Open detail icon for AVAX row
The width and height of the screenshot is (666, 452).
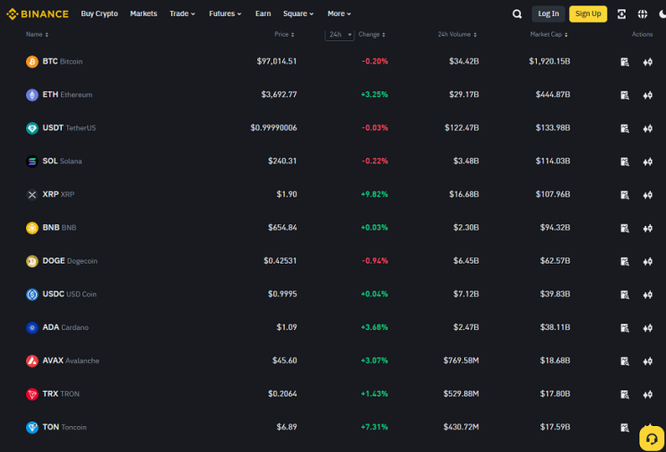tap(625, 361)
